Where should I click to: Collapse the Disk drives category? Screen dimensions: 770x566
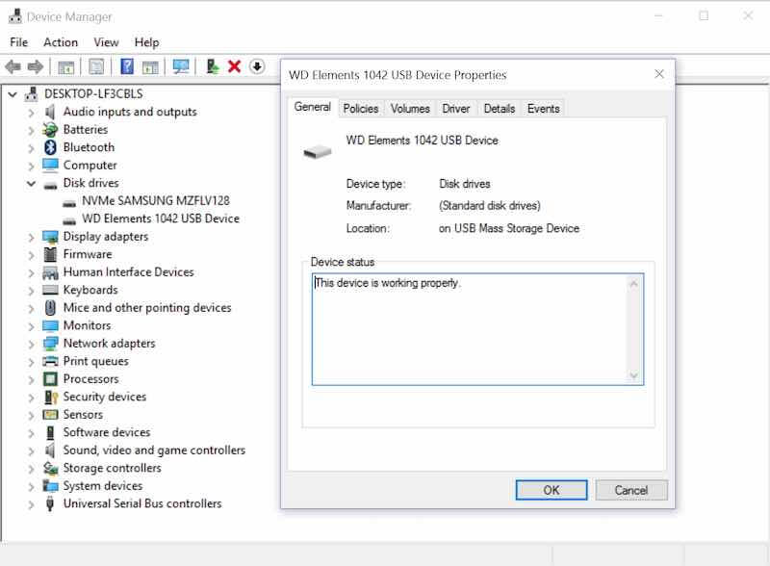coord(31,183)
